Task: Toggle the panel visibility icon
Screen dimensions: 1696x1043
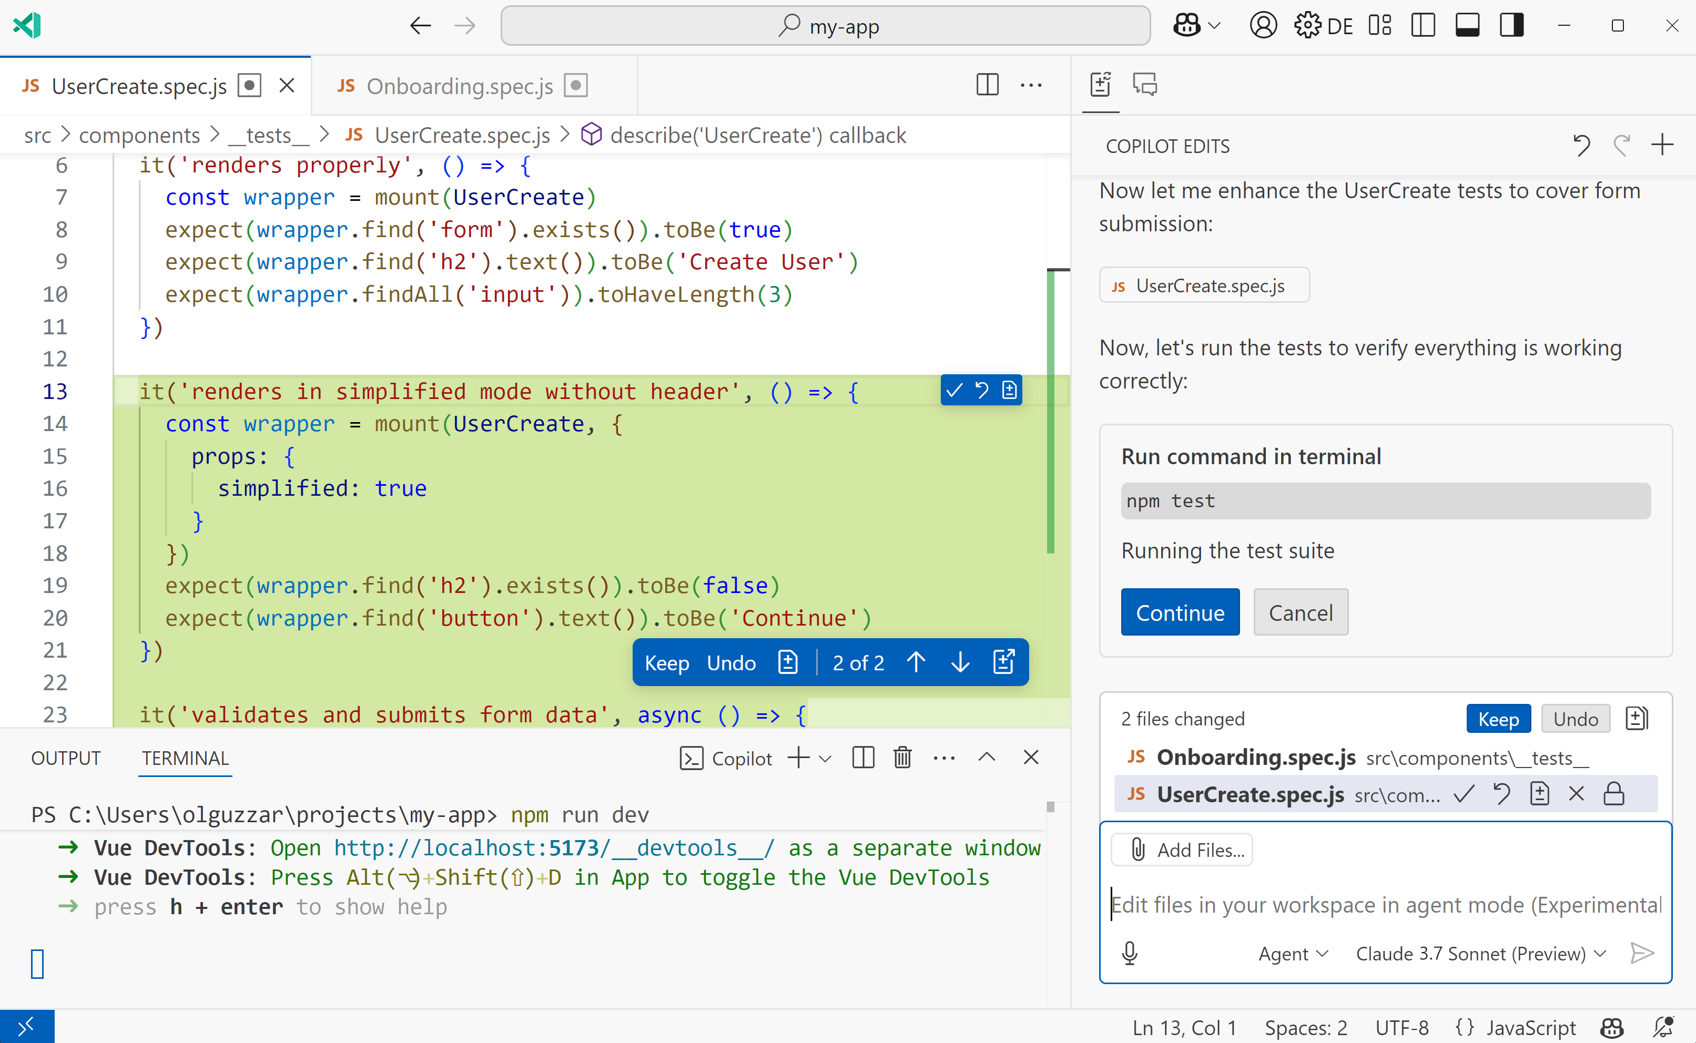Action: (1468, 26)
